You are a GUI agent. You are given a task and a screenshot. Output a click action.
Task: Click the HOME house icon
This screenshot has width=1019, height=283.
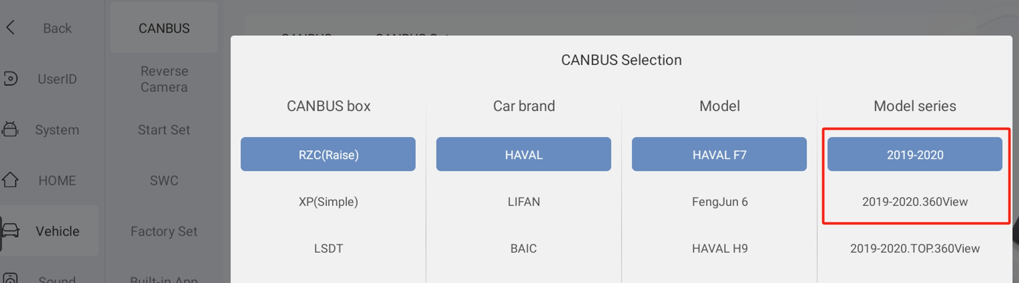tap(10, 180)
